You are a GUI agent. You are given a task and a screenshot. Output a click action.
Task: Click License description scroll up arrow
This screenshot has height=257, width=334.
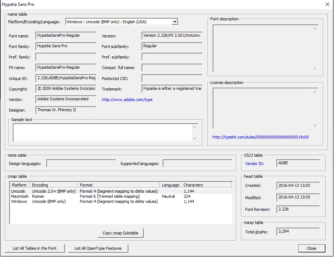(x=315, y=92)
